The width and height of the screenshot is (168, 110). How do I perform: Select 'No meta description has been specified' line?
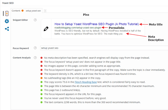point(97,58)
